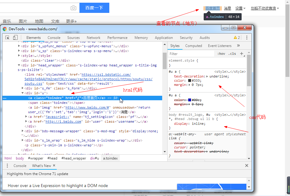Open the soutu.css stylesheet href link

pyautogui.click(x=89, y=79)
